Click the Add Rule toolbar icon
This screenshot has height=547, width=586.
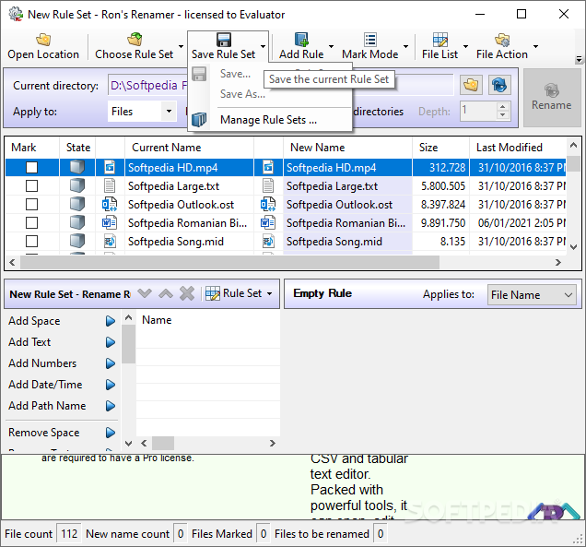(301, 40)
